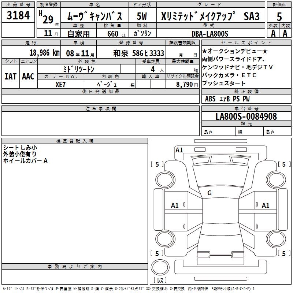Click the 幅 dimension field

[250, 131]
